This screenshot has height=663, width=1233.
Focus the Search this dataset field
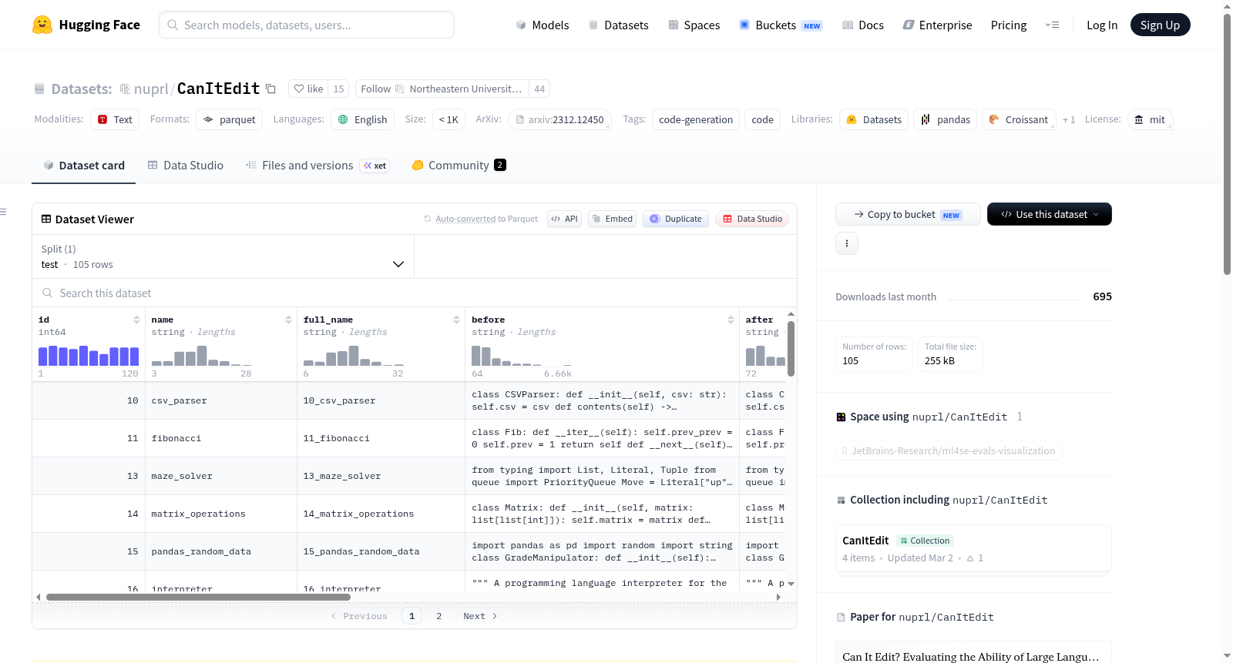pyautogui.click(x=415, y=293)
